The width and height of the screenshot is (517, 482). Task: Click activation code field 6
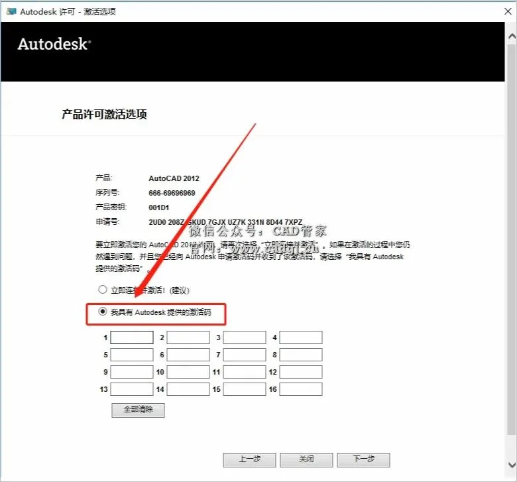tap(188, 355)
